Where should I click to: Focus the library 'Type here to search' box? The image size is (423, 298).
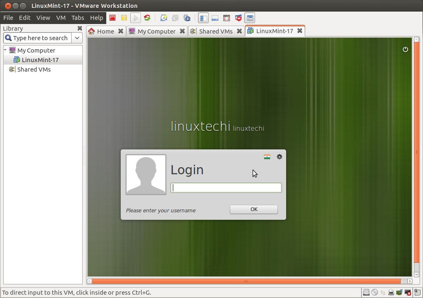pyautogui.click(x=38, y=38)
